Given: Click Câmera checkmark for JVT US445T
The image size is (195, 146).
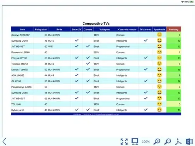Looking at the screenshot, I should click(x=88, y=46).
